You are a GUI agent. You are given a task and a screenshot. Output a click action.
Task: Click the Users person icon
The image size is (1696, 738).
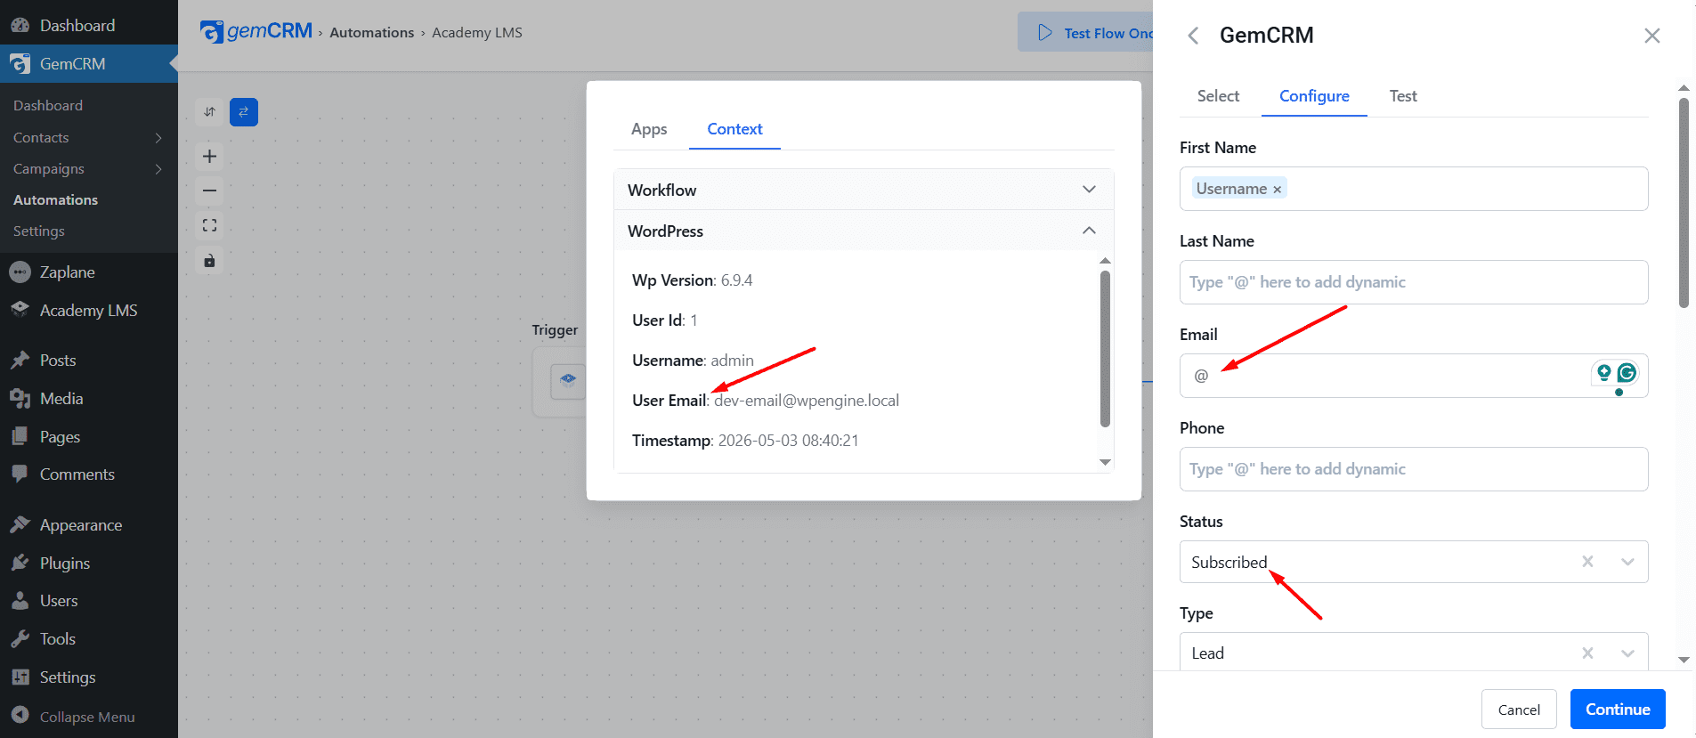coord(20,601)
